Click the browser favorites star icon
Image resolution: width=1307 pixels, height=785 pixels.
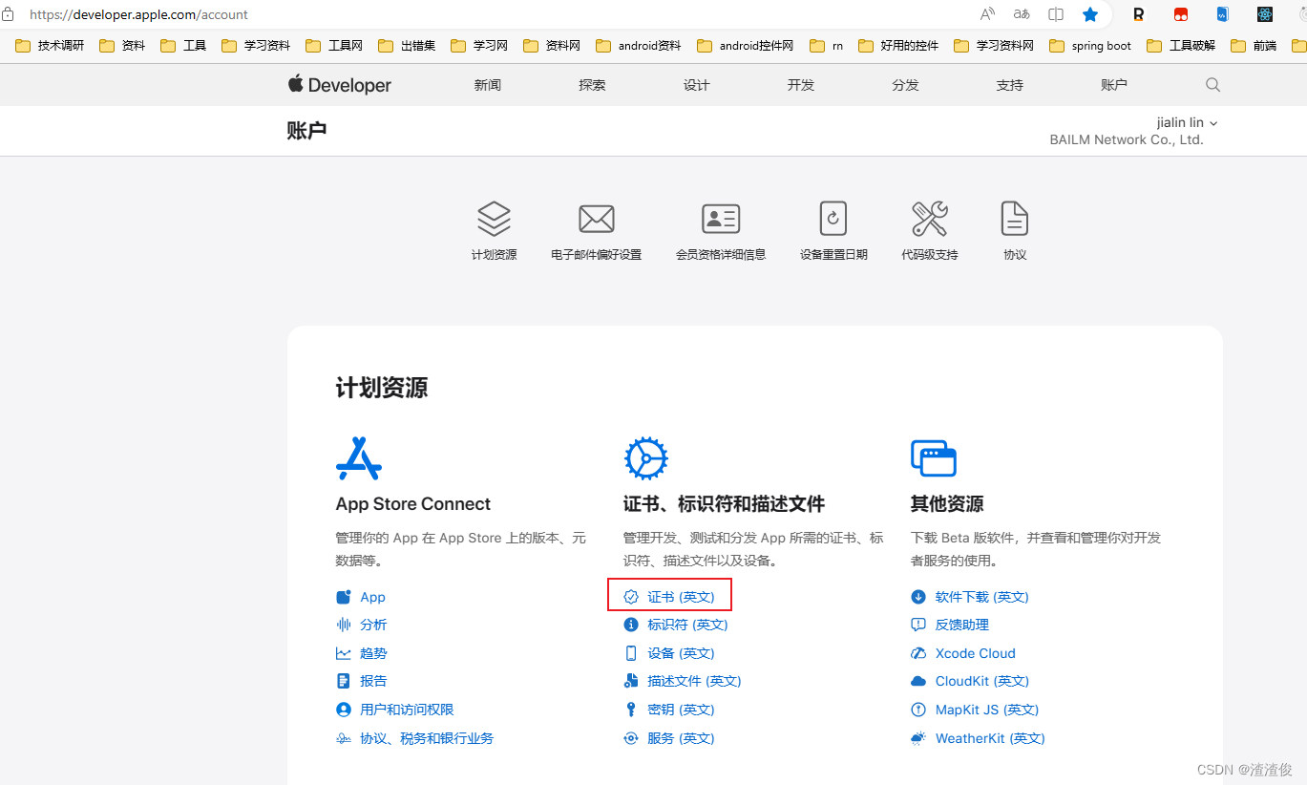[x=1090, y=14]
